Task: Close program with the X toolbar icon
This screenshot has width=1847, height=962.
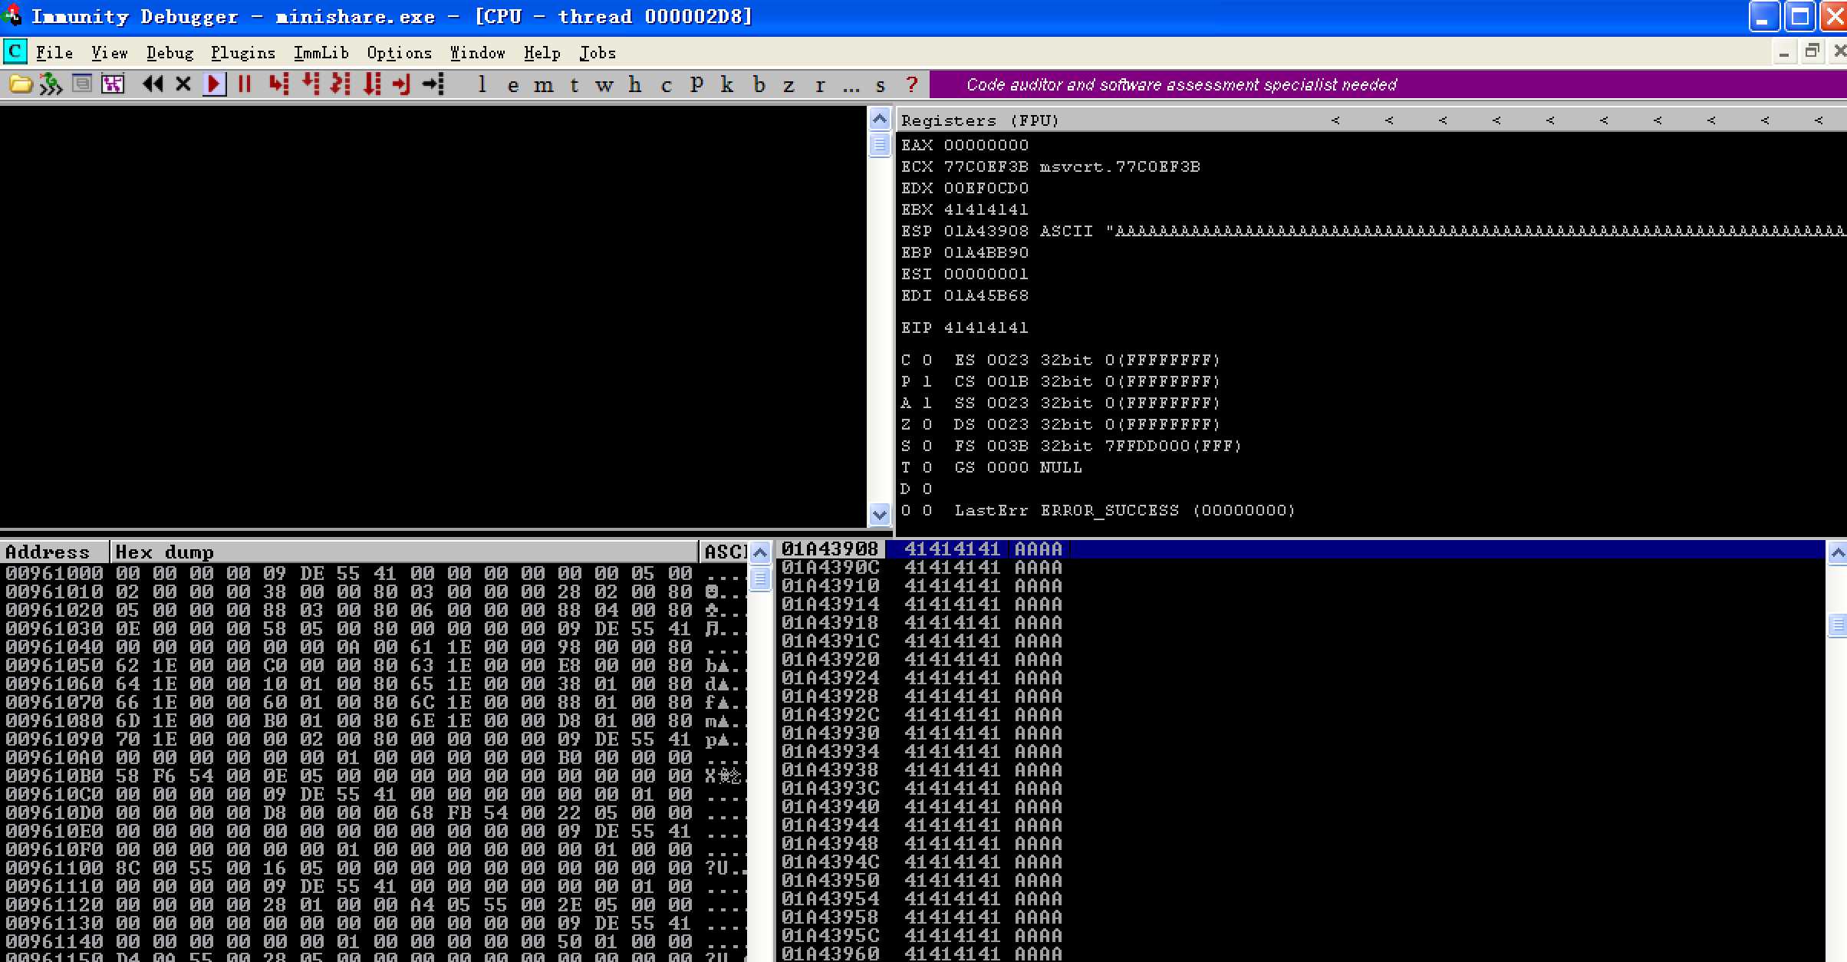Action: (183, 84)
